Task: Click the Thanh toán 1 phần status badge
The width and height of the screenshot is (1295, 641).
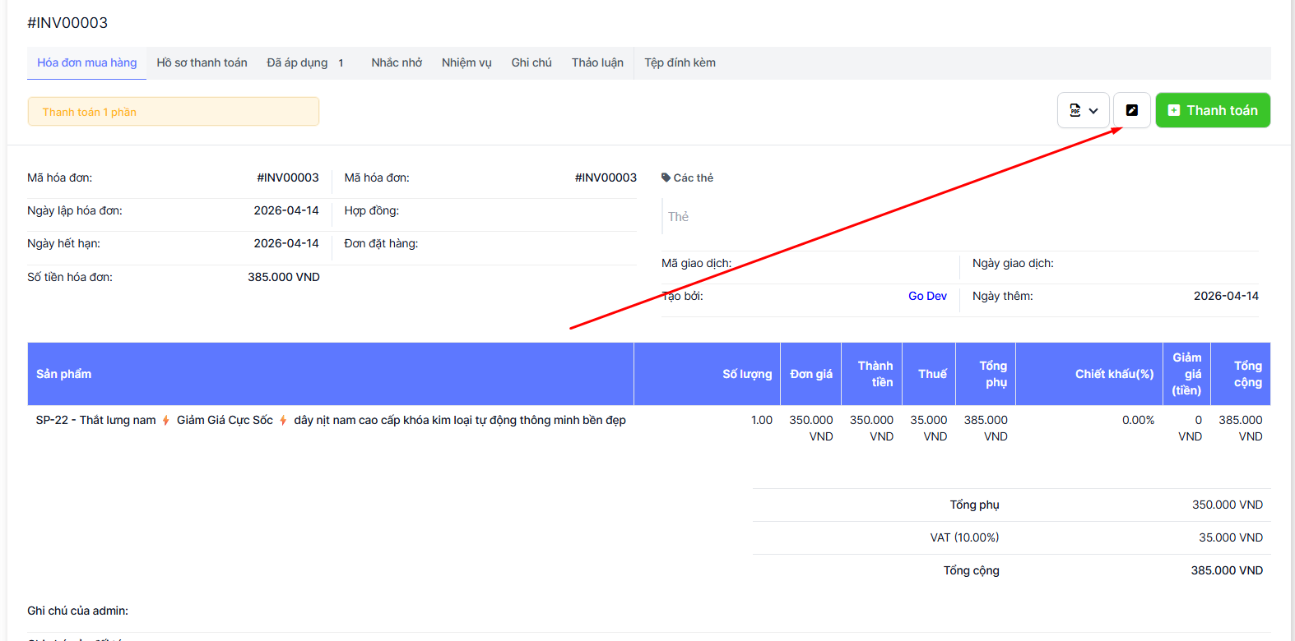Action: (173, 112)
